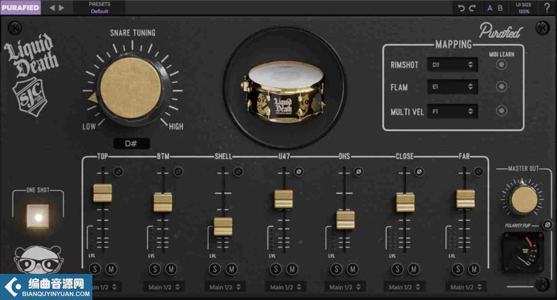Select the B comparison state
This screenshot has width=557, height=300.
pos(500,8)
